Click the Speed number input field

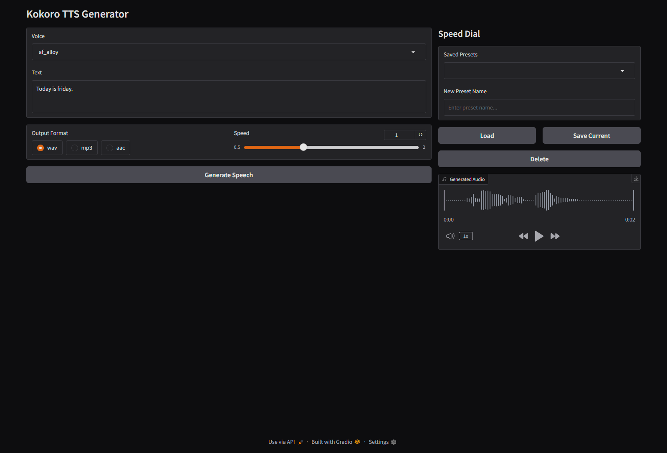tap(399, 135)
